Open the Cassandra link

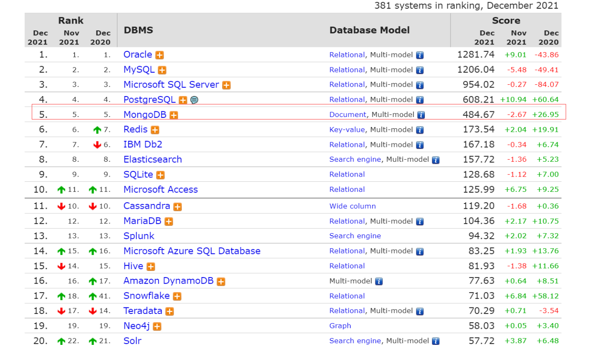coord(147,206)
